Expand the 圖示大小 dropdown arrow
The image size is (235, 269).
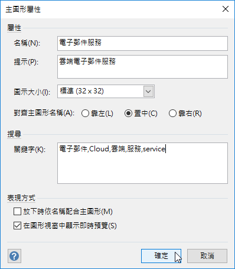(x=148, y=92)
